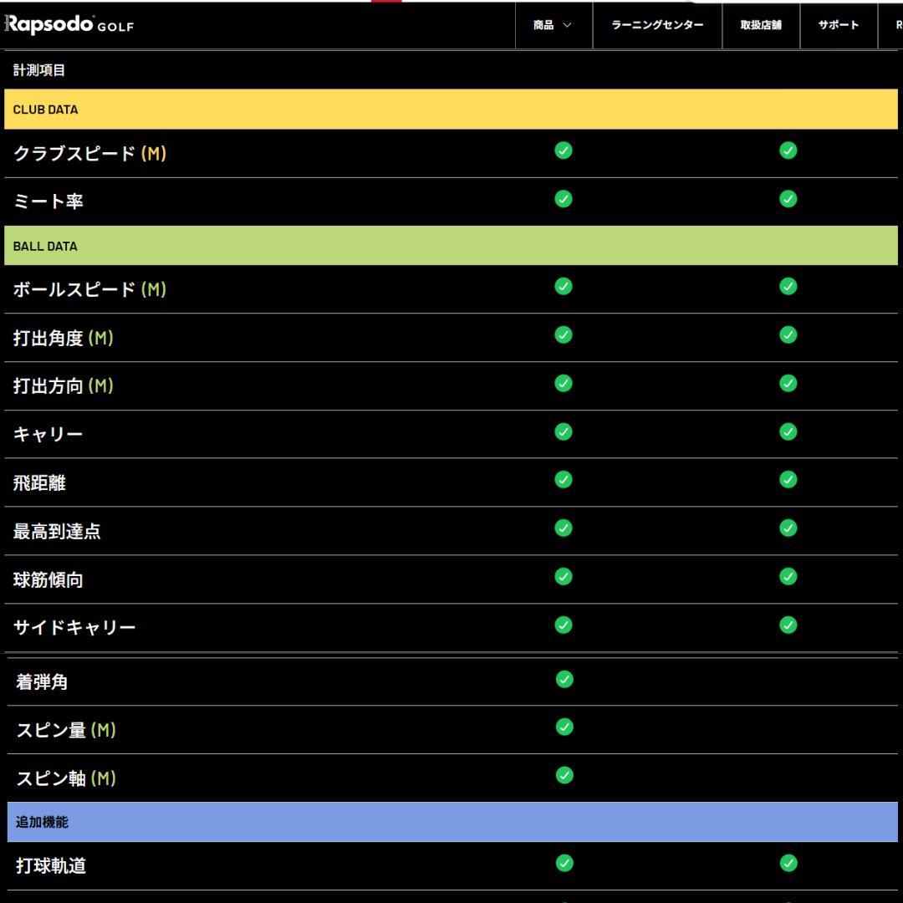Click first checkmark in ミート率 row
The width and height of the screenshot is (903, 903).
(564, 199)
